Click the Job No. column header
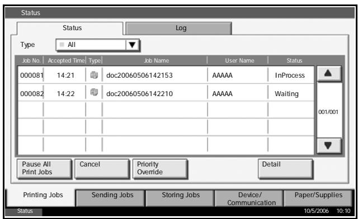Screen dimensions: 358x219 pyautogui.click(x=31, y=60)
